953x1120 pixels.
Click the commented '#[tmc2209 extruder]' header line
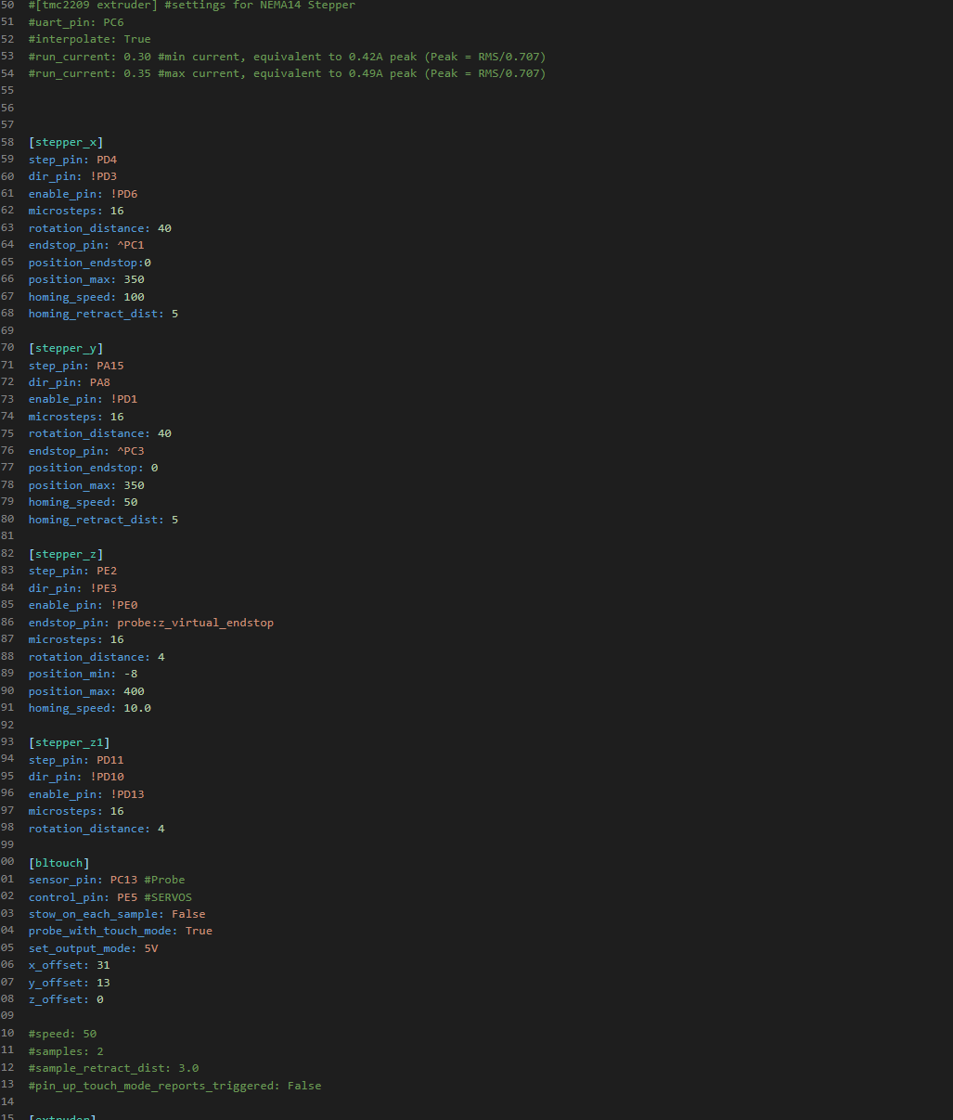192,6
